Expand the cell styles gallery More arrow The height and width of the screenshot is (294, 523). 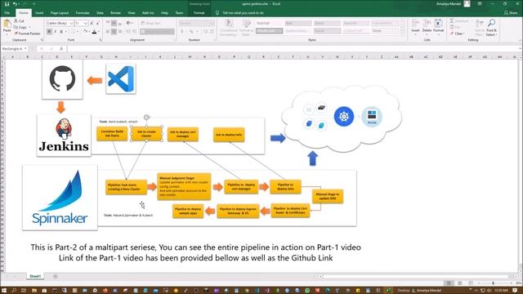pos(402,32)
